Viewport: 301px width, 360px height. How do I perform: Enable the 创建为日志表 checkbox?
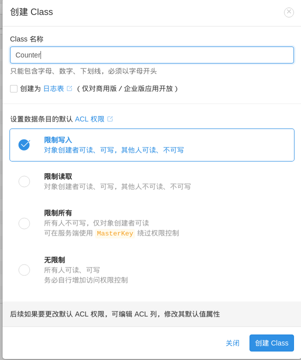coord(14,88)
